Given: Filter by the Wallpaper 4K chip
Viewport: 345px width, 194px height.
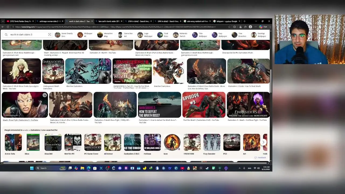Looking at the screenshot, I should (x=85, y=35).
